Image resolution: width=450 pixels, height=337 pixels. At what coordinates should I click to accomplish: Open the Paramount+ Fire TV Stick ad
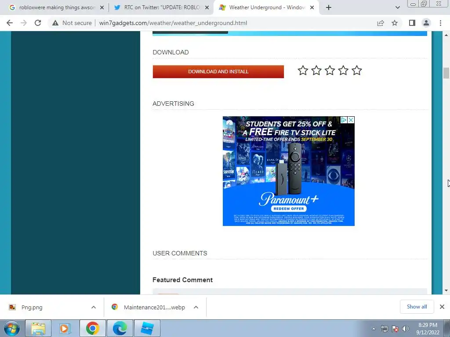click(288, 171)
